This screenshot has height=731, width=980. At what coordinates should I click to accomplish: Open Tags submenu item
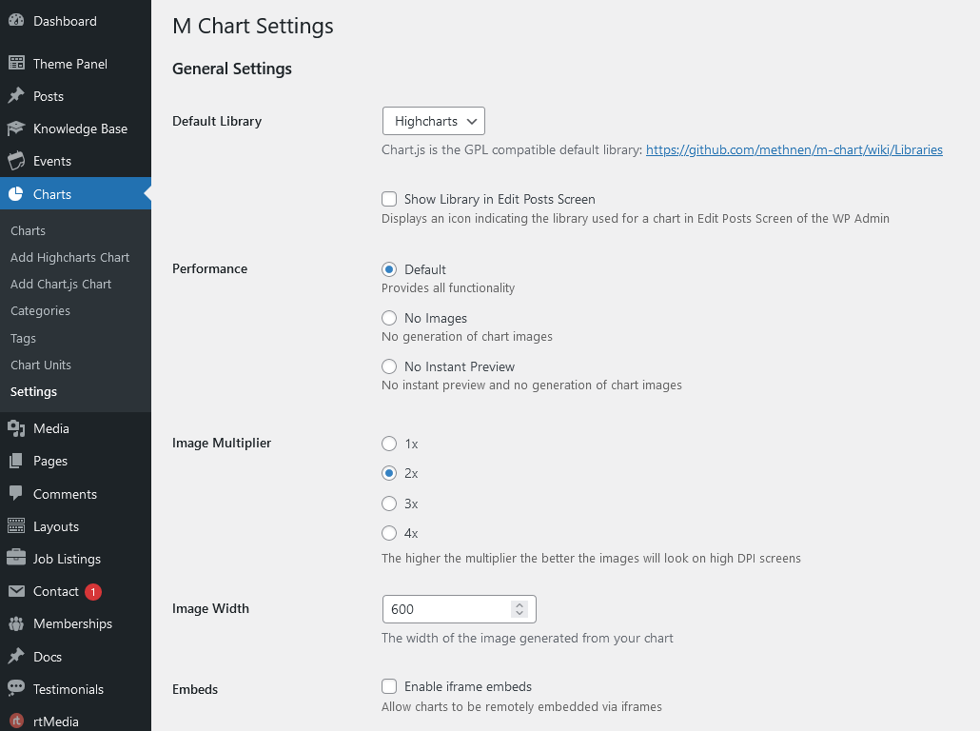(23, 338)
